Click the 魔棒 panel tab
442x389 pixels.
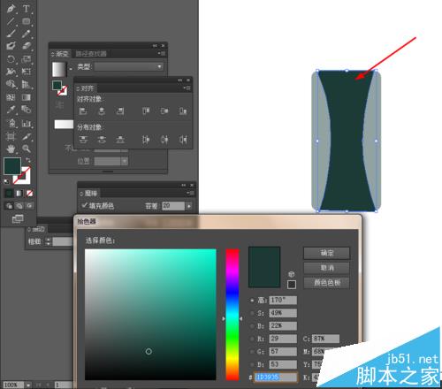(x=88, y=194)
